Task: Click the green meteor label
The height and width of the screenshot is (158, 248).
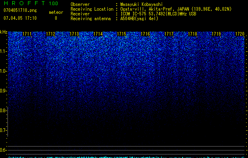Action: [x=56, y=12]
